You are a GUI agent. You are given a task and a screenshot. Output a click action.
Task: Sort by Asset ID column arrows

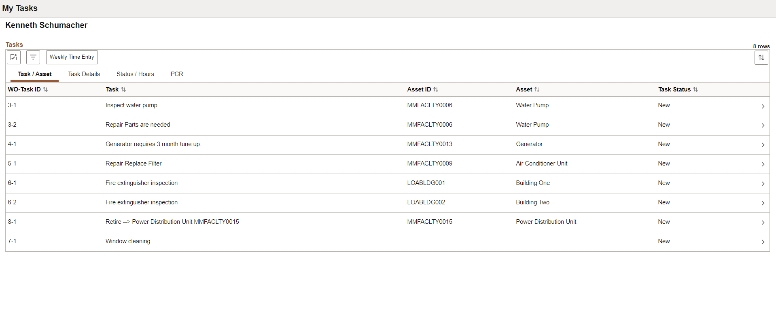tap(436, 89)
